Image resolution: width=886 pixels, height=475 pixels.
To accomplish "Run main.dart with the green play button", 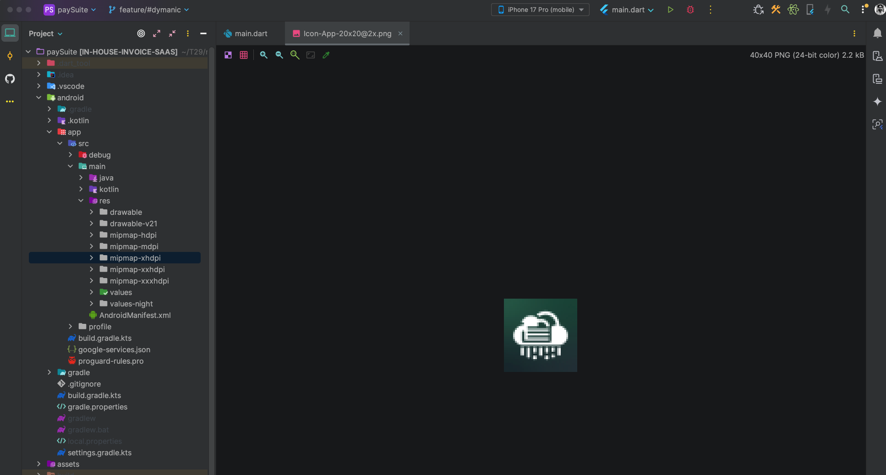I will click(x=670, y=9).
